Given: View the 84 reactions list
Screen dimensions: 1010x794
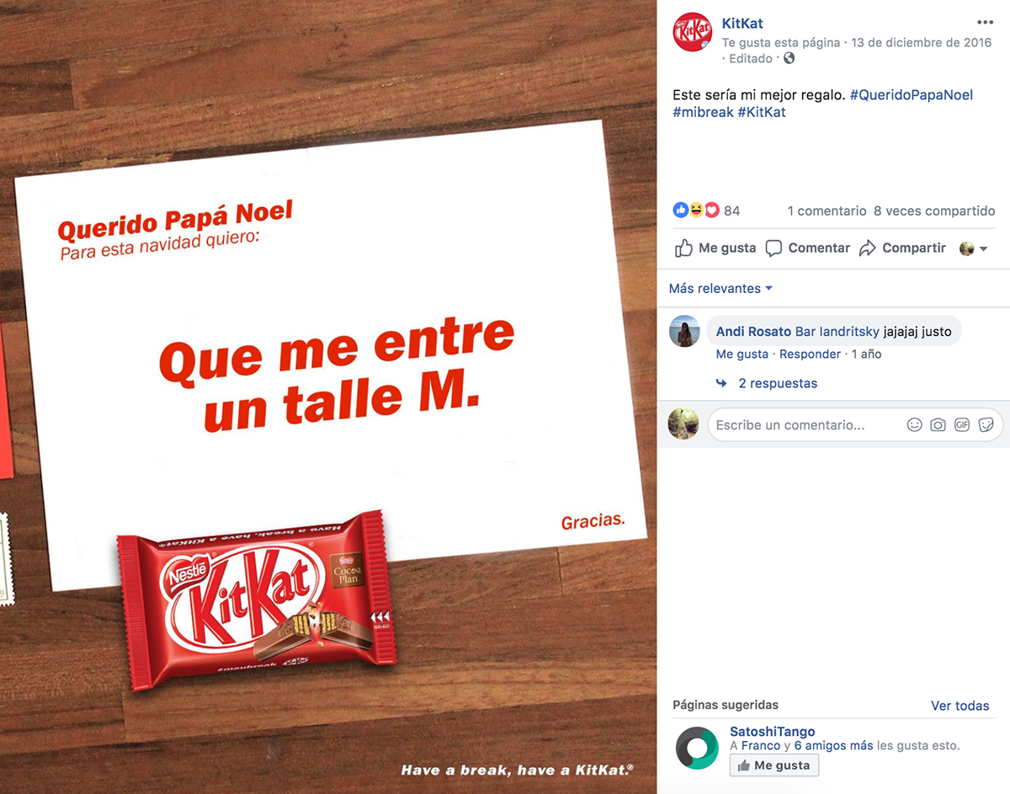Looking at the screenshot, I should (x=706, y=210).
